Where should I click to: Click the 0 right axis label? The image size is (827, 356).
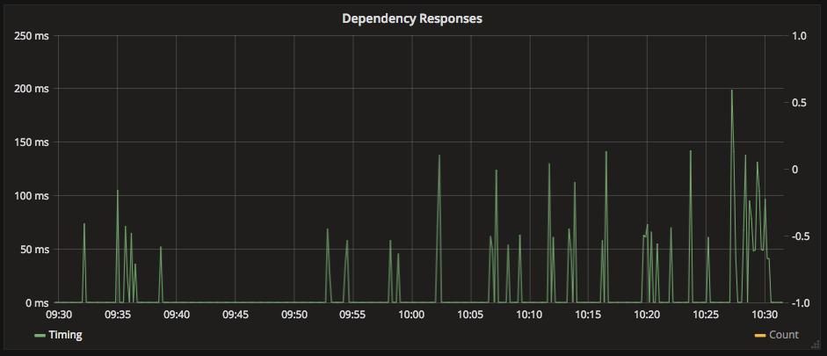(x=794, y=170)
